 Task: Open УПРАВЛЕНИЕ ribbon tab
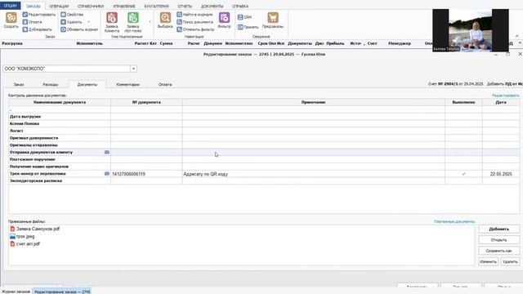click(x=124, y=7)
